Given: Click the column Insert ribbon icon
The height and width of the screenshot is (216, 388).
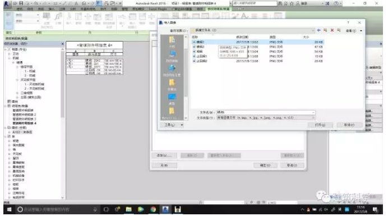Looking at the screenshot, I should (69, 19).
